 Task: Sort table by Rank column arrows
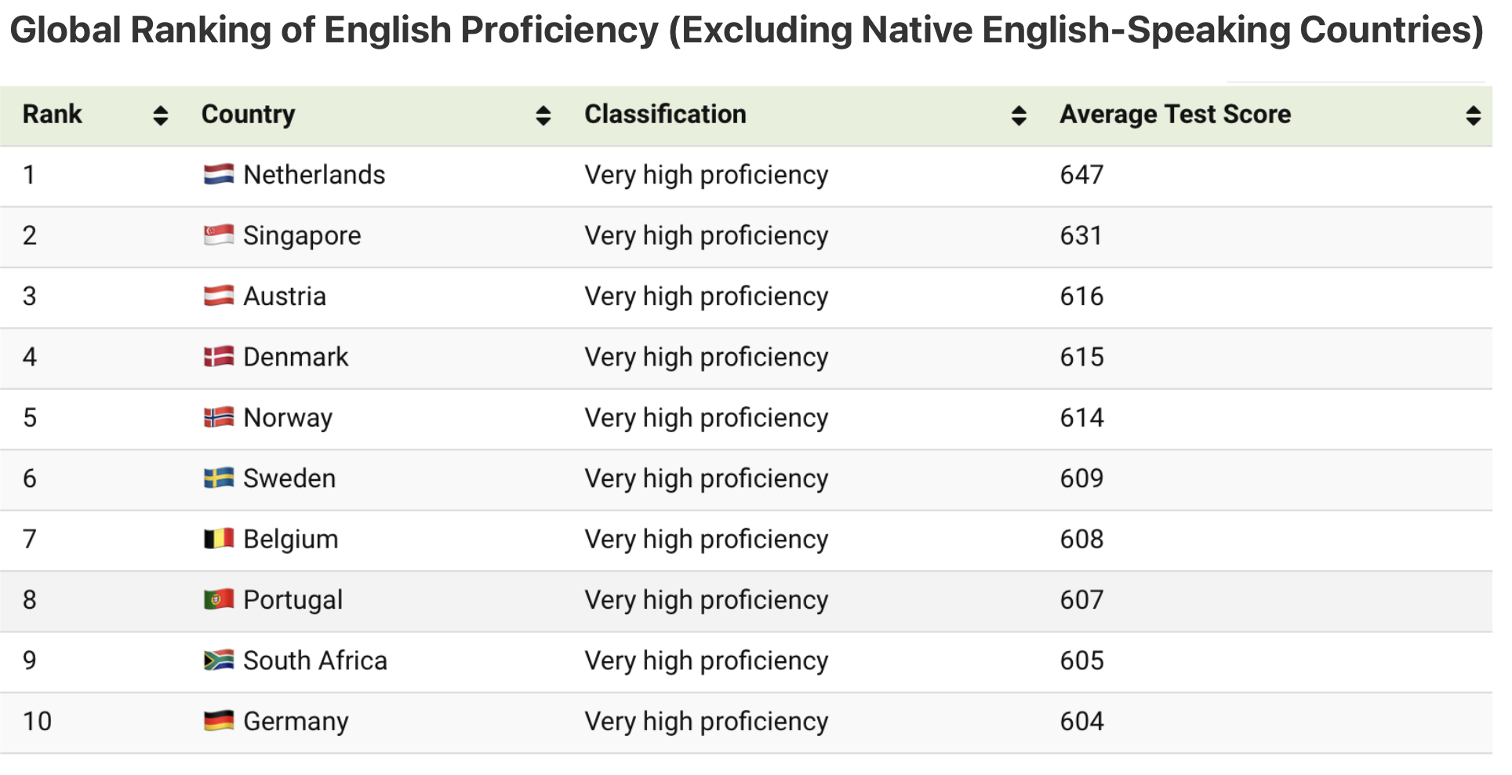coord(161,115)
